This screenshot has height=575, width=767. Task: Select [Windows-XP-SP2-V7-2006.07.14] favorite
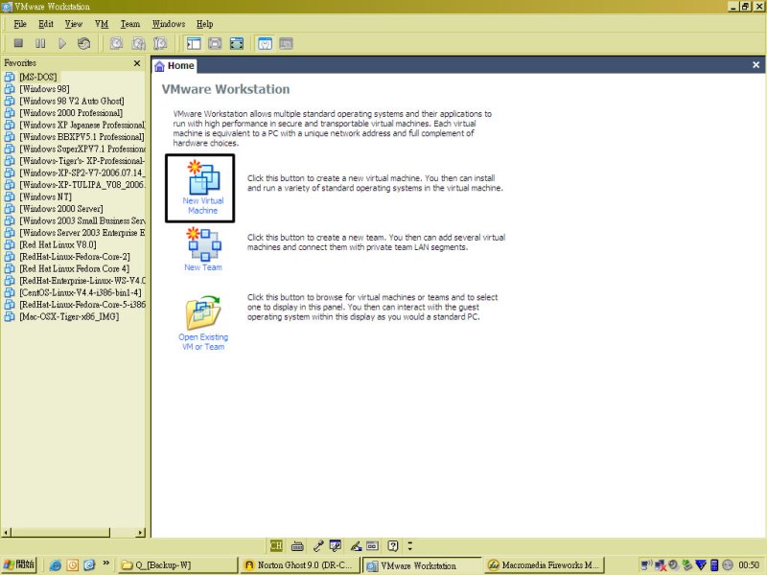pos(81,172)
